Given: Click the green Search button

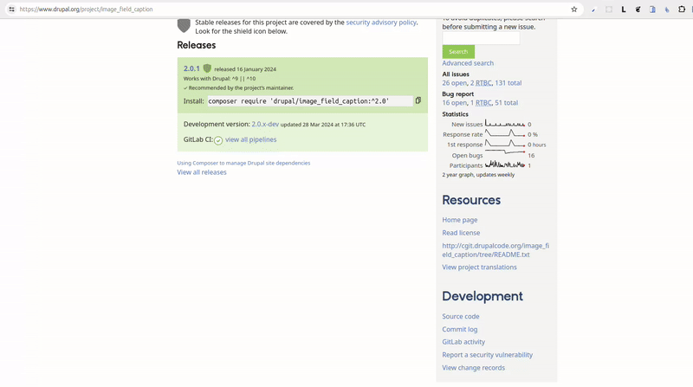Looking at the screenshot, I should click(458, 52).
